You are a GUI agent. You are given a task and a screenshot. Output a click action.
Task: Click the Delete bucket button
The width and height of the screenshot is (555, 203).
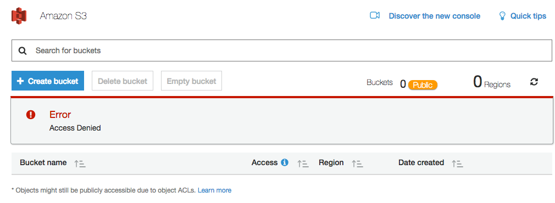click(x=123, y=81)
